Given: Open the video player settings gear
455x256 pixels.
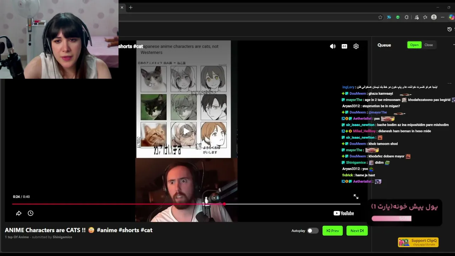Looking at the screenshot, I should click(356, 46).
